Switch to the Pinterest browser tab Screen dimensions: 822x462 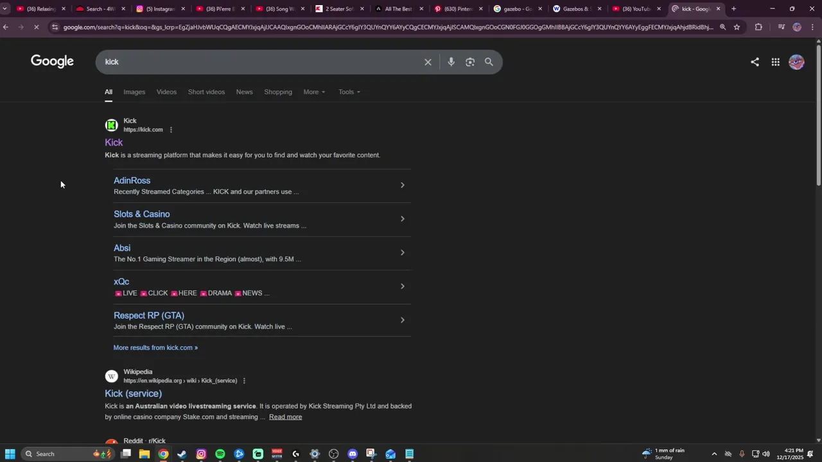[459, 9]
